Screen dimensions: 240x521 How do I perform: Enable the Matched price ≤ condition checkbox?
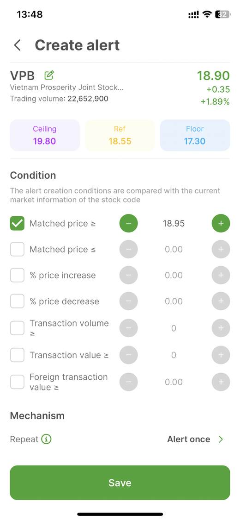(x=17, y=249)
